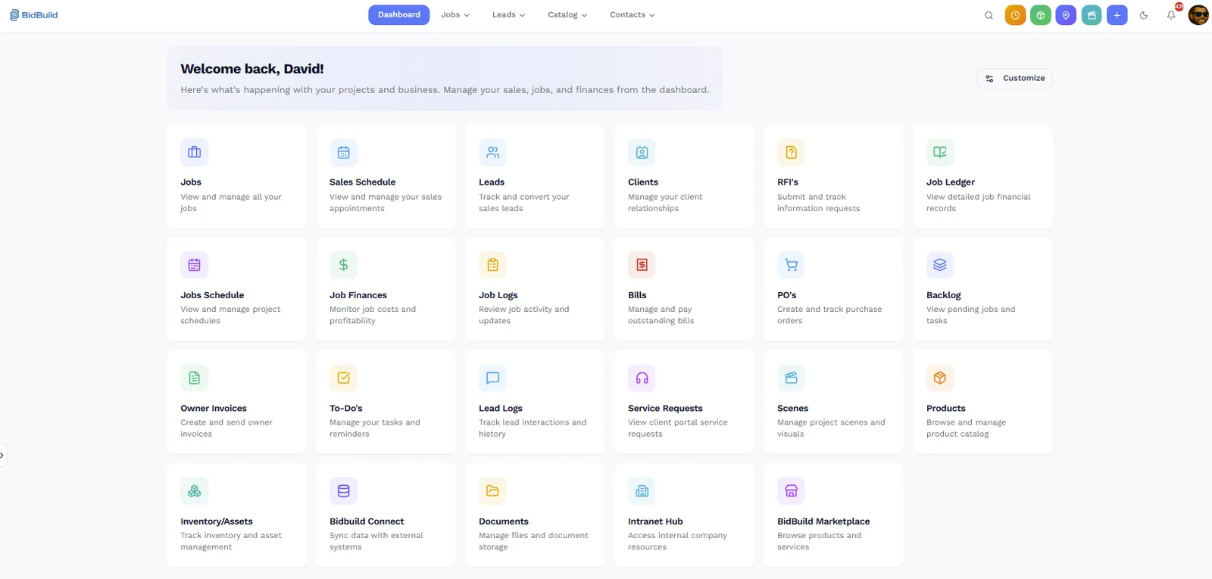Click 'Review job activity and updates' text
The image size is (1212, 579).
click(x=524, y=315)
